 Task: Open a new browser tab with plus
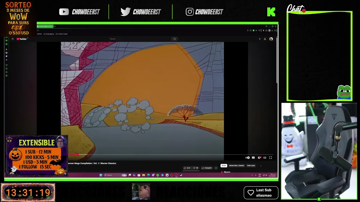pyautogui.click(x=55, y=26)
